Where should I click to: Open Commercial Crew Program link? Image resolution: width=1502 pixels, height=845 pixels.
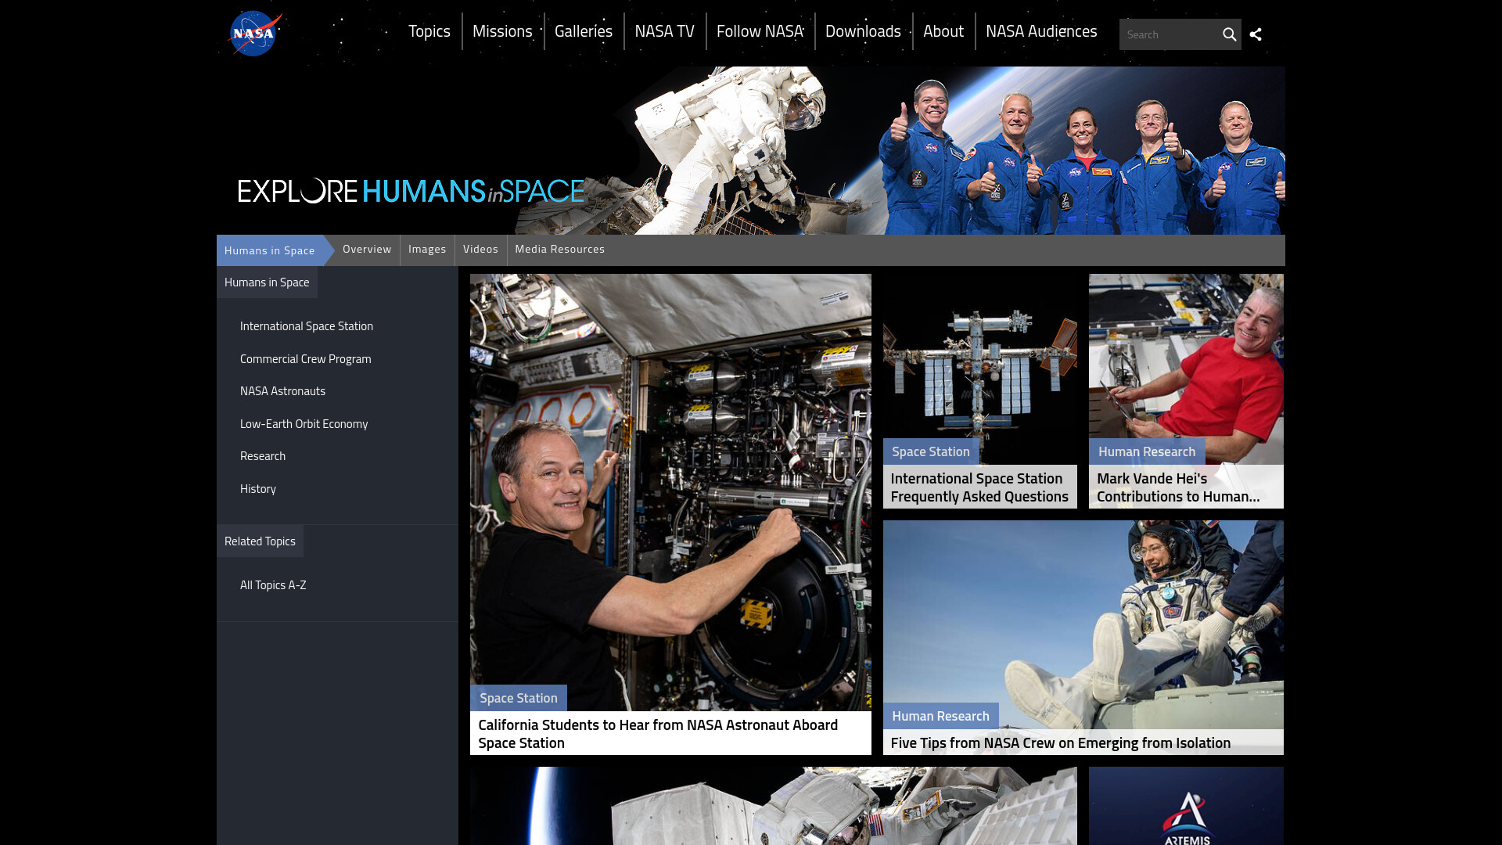(306, 359)
